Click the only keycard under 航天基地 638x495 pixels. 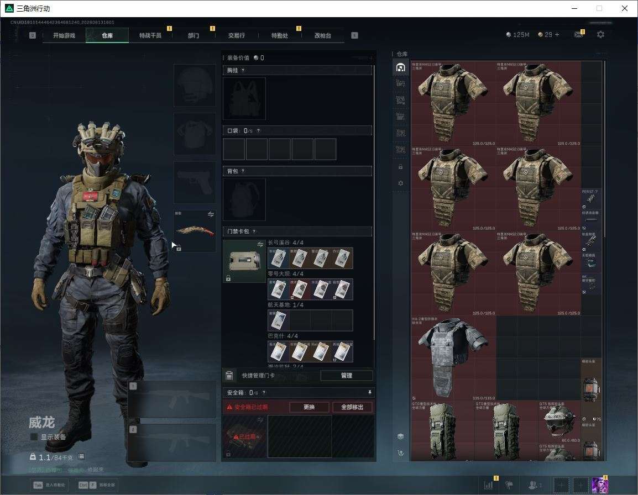278,320
